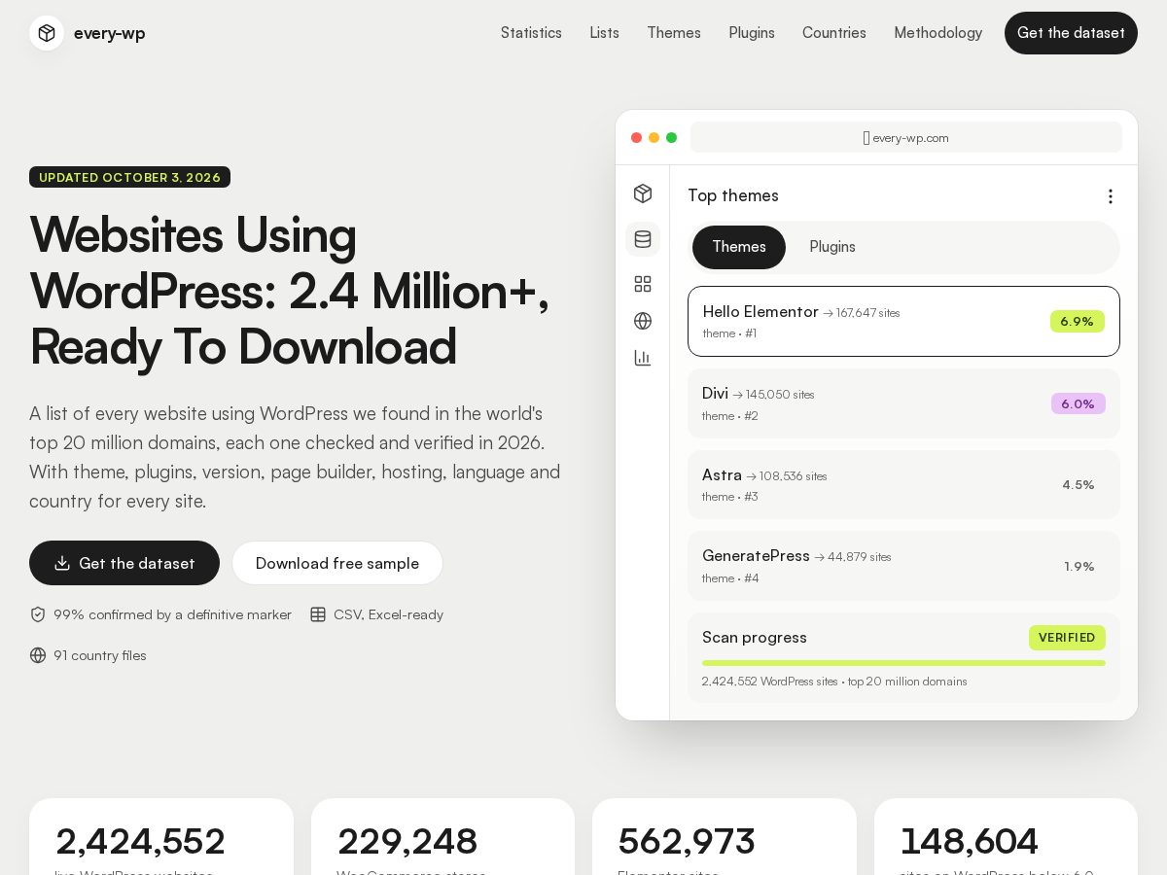The width and height of the screenshot is (1167, 875).
Task: Click the 6.0% purple badge
Action: (x=1079, y=403)
